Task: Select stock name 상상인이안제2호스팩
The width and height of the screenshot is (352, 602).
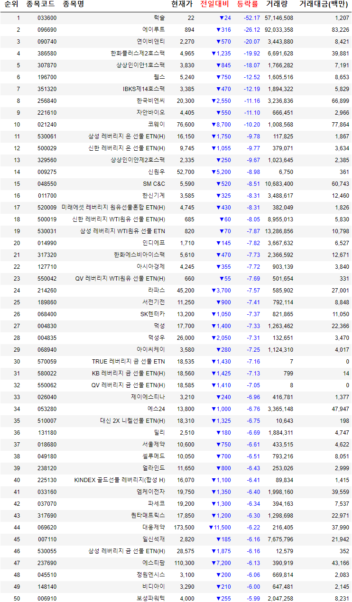Action: click(x=138, y=160)
